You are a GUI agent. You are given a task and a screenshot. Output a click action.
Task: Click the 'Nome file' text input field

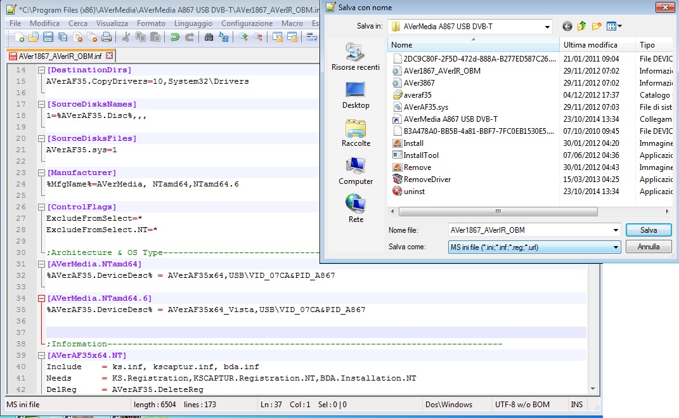[x=529, y=230]
